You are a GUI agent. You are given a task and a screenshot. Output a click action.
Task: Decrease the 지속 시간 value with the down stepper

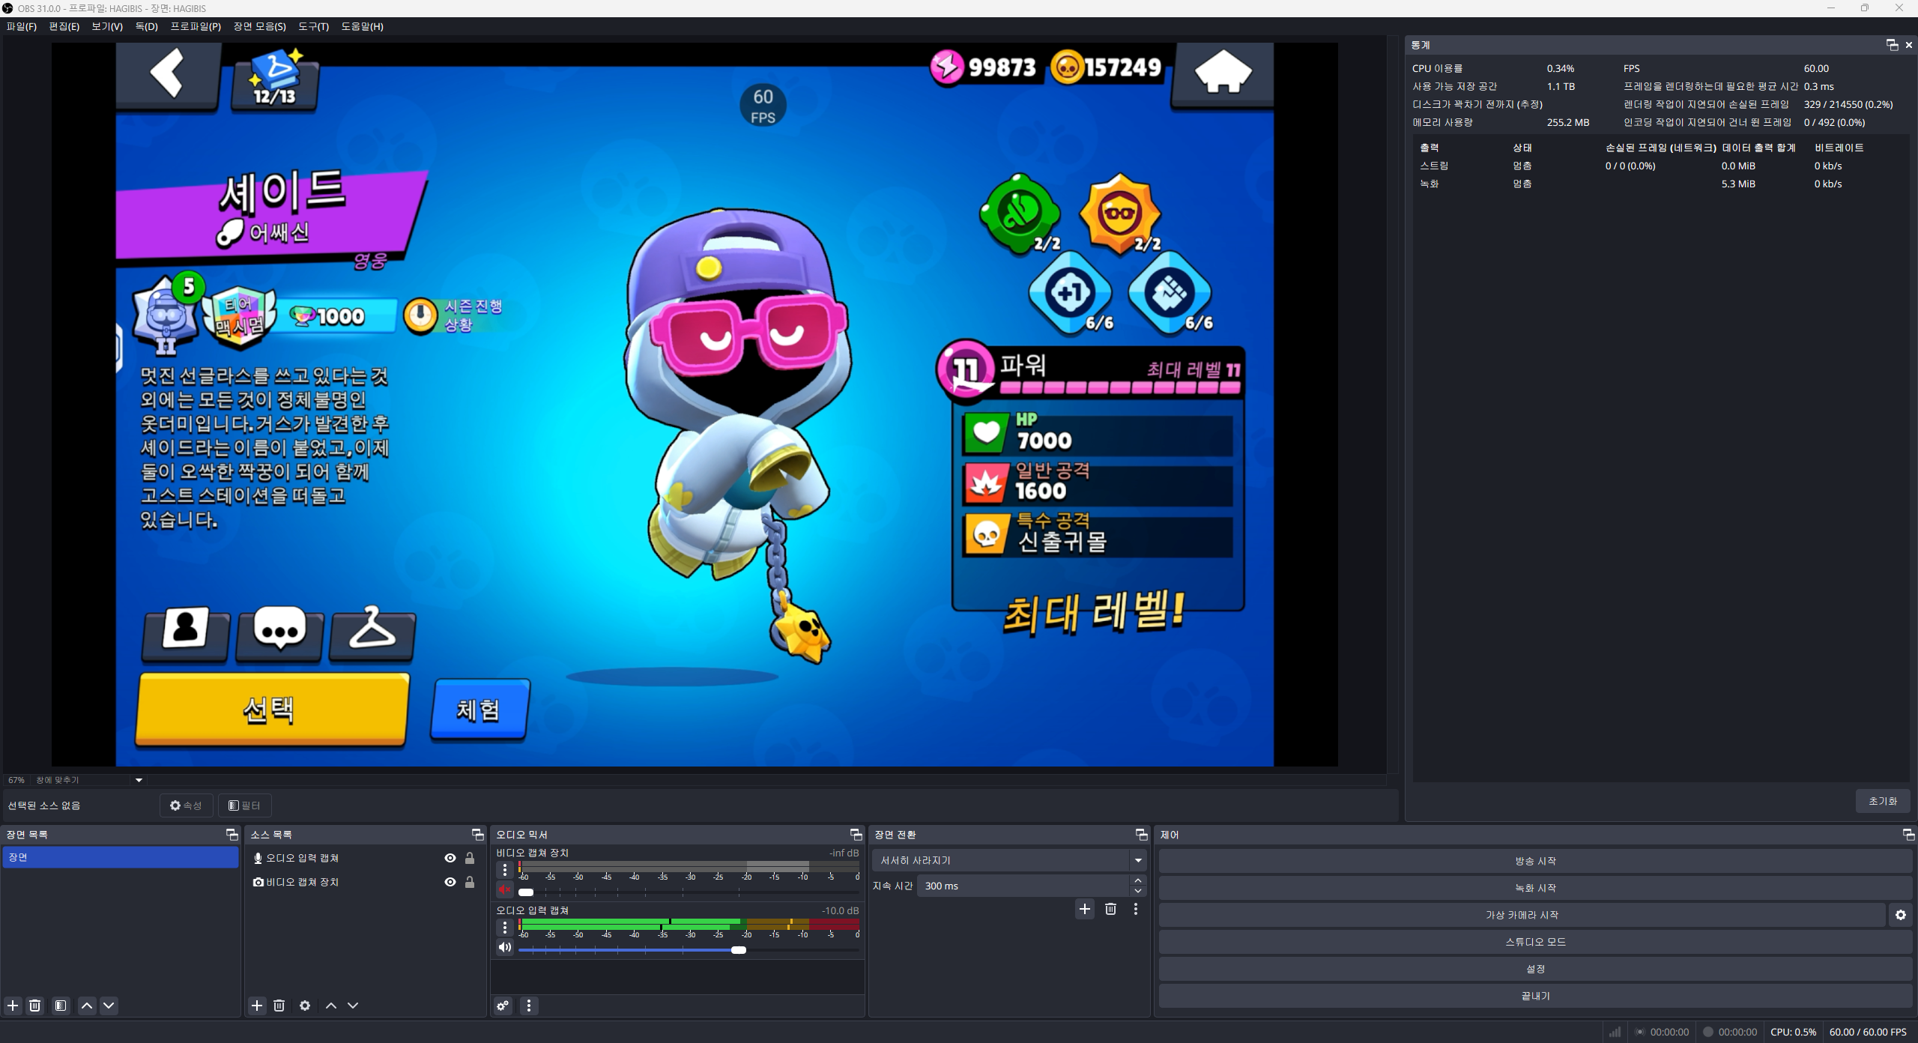click(1138, 891)
